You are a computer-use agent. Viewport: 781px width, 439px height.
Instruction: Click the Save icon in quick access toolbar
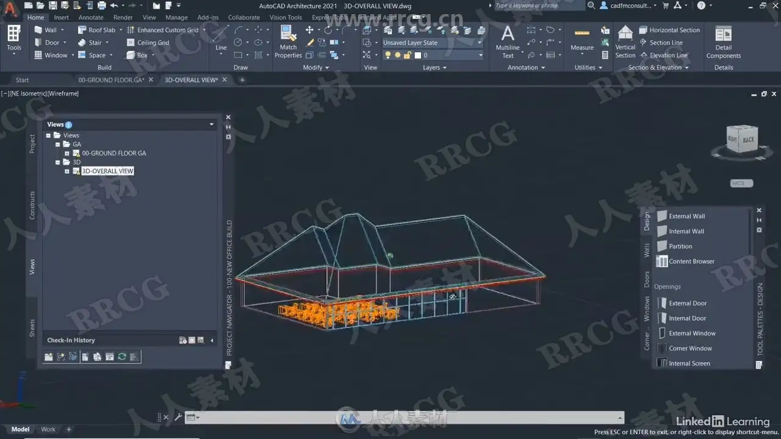[x=53, y=5]
